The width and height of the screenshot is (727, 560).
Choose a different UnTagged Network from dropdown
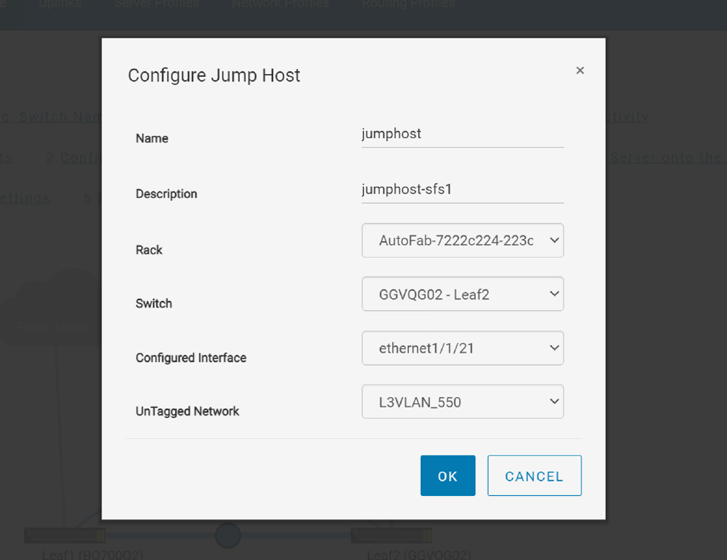(x=463, y=402)
